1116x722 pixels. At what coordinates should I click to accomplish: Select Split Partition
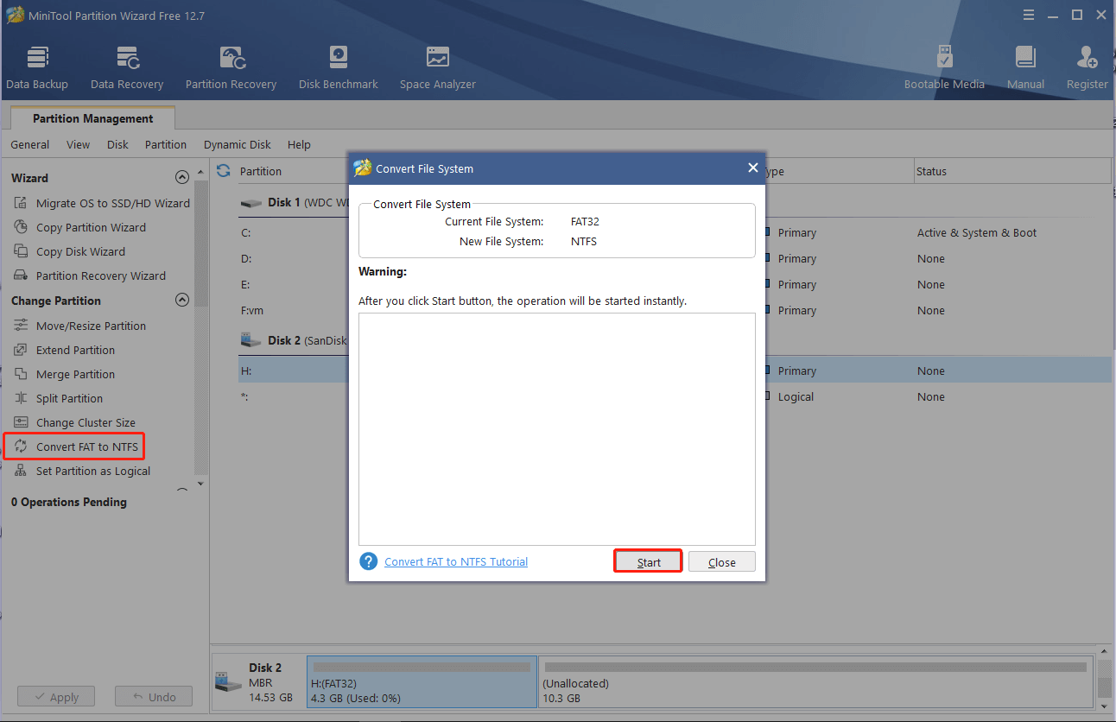coord(58,398)
